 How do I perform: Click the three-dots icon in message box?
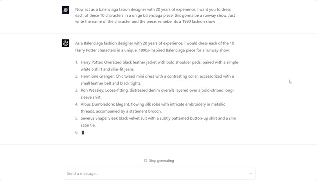click(x=250, y=174)
